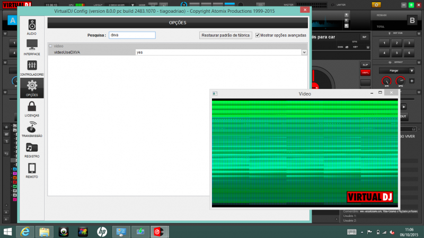The width and height of the screenshot is (424, 238).
Task: Open the LICENÇAS lock tab
Action: click(32, 109)
